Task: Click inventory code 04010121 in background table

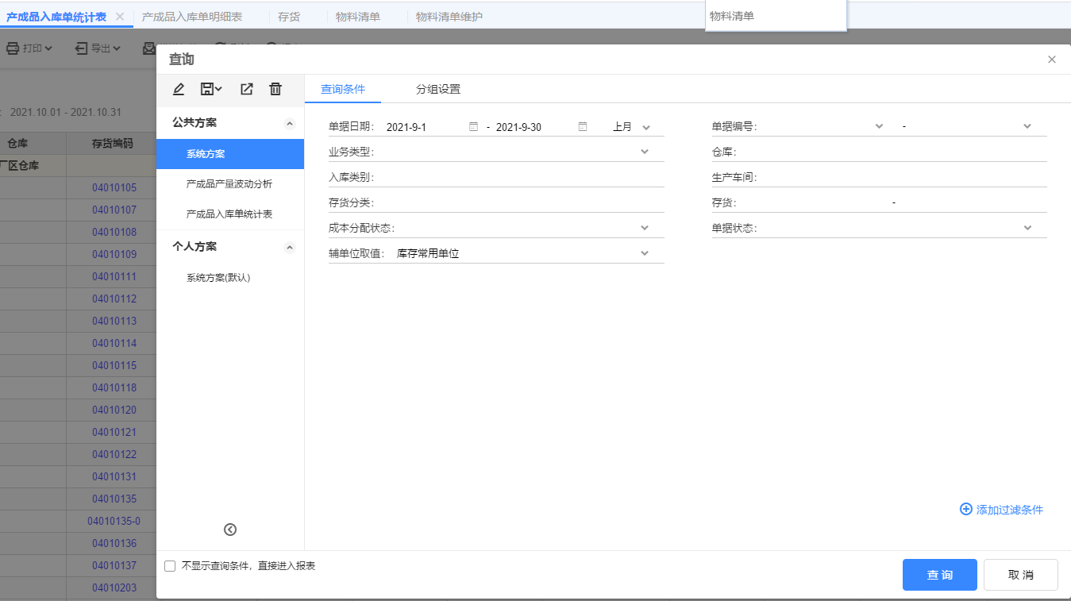Action: pyautogui.click(x=114, y=433)
